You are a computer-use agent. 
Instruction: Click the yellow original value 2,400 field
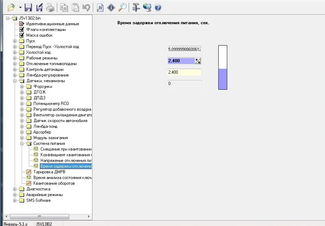coord(184,72)
